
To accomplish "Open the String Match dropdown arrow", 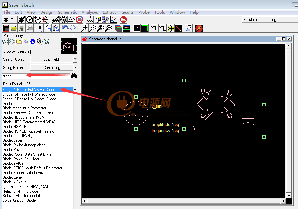I will coord(75,67).
